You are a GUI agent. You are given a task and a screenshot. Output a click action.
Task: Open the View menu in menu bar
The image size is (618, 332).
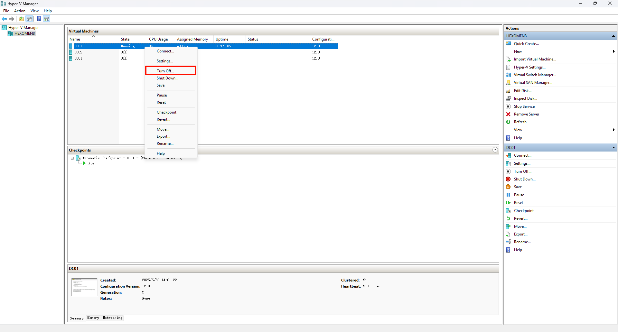(34, 11)
